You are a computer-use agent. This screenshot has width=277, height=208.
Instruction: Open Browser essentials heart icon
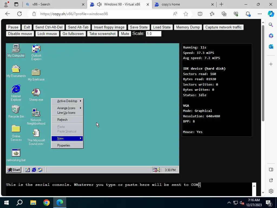coord(236,14)
